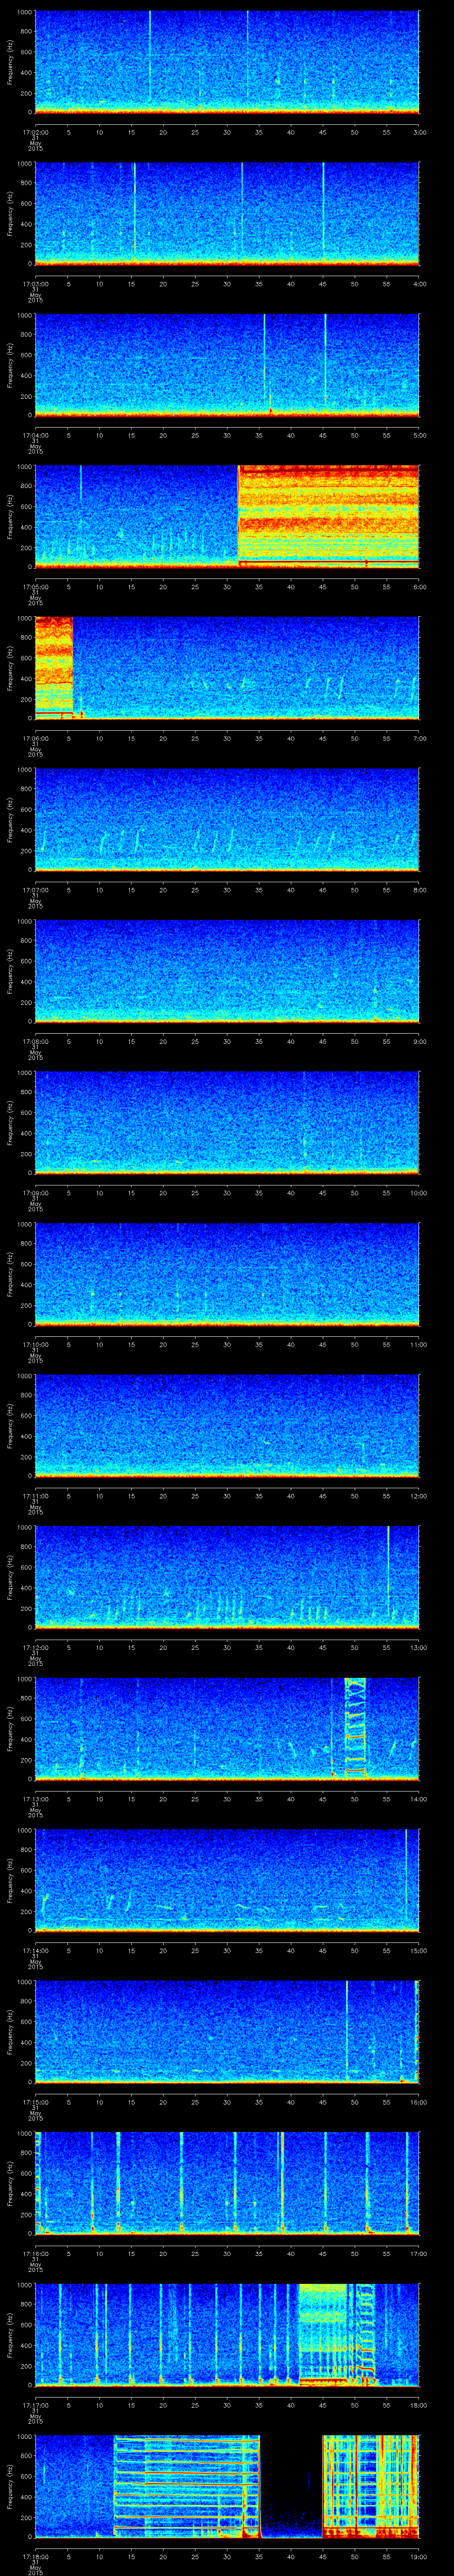454x2576 pixels.
Task: Click the 17:13:00 start time label
Action: pyautogui.click(x=35, y=1799)
